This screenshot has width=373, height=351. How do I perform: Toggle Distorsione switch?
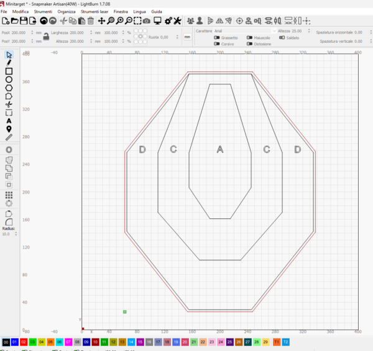coord(249,44)
